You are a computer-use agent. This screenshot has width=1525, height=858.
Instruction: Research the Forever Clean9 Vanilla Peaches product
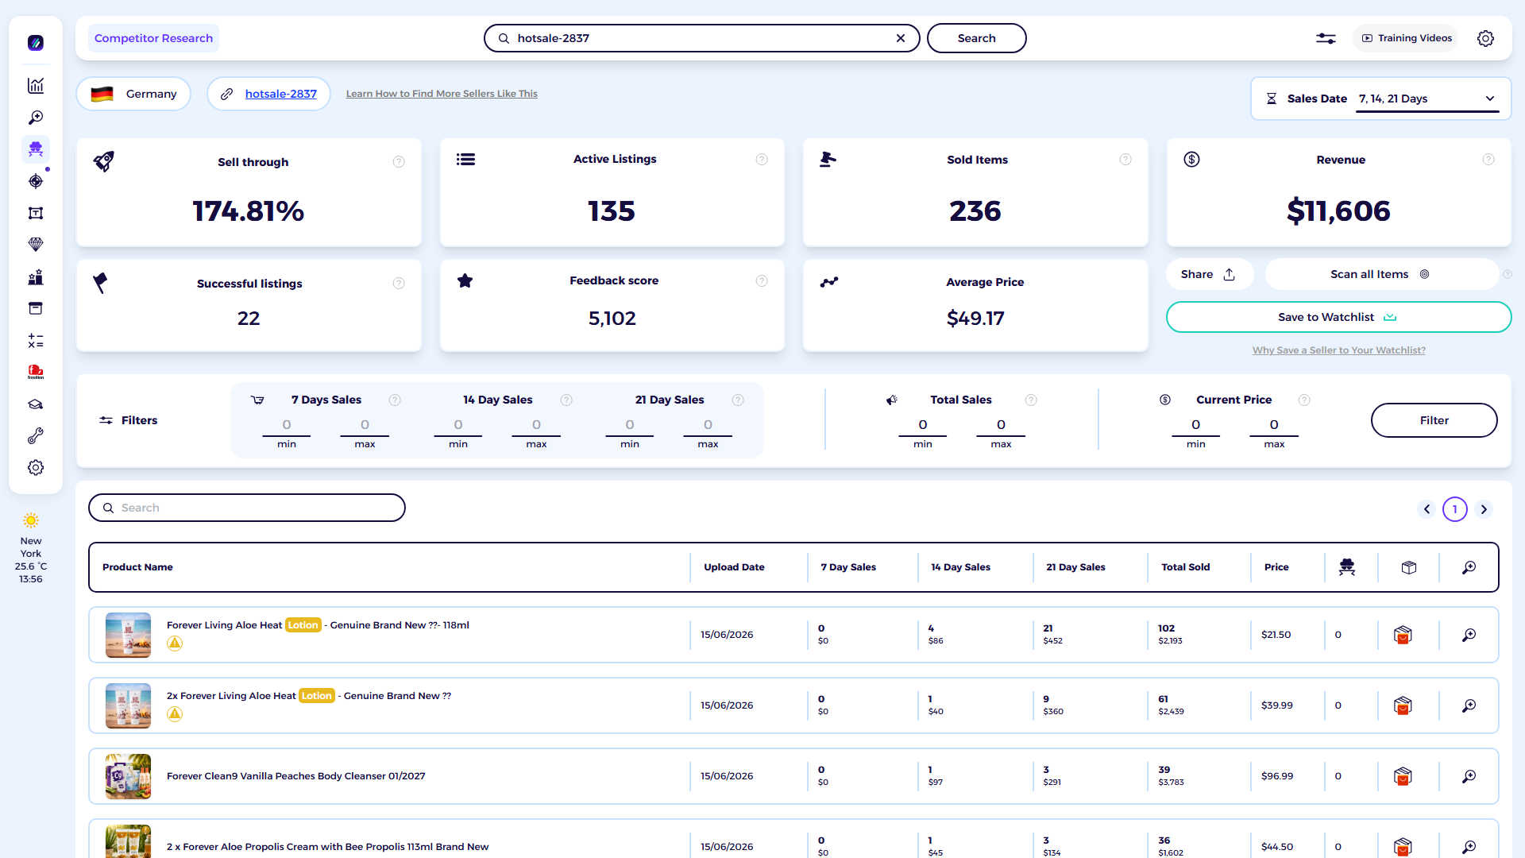pyautogui.click(x=1469, y=776)
